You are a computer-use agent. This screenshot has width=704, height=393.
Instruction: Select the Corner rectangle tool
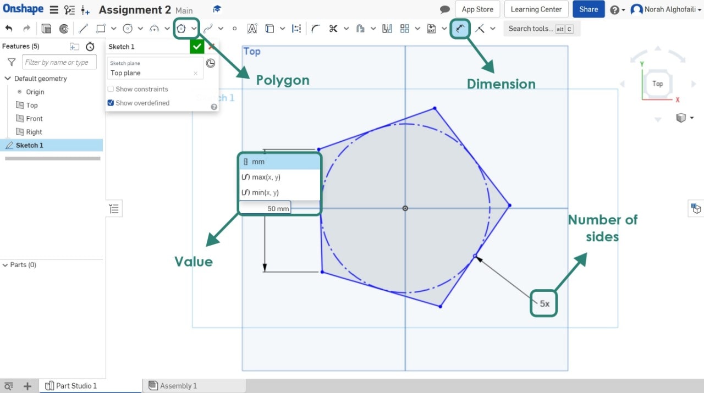101,29
